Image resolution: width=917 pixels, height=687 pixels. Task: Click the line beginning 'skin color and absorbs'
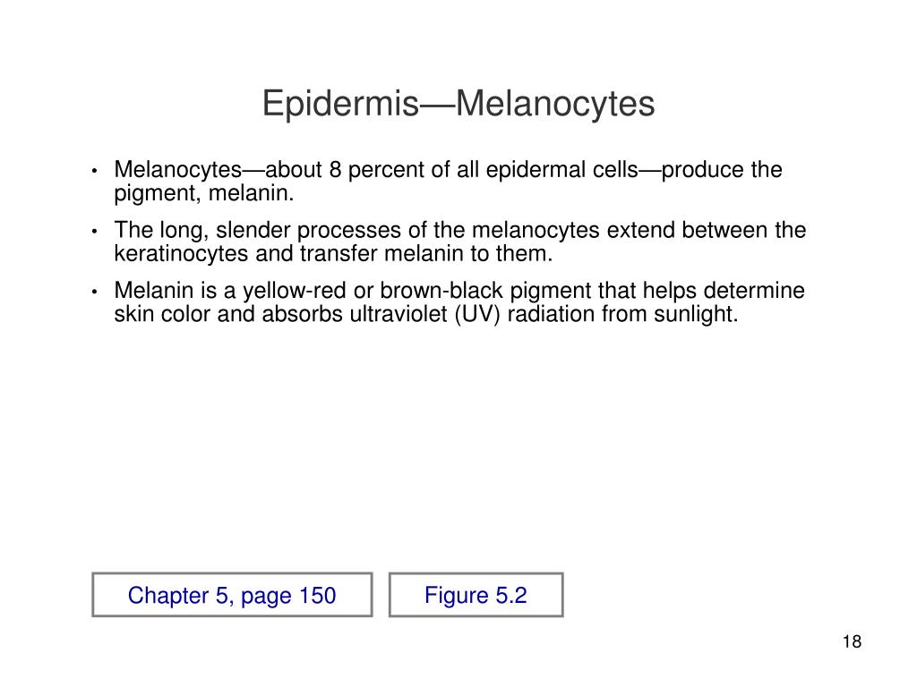click(x=425, y=314)
